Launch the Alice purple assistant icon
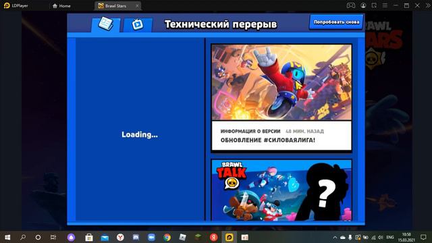Image resolution: width=432 pixels, height=243 pixels. 71,237
